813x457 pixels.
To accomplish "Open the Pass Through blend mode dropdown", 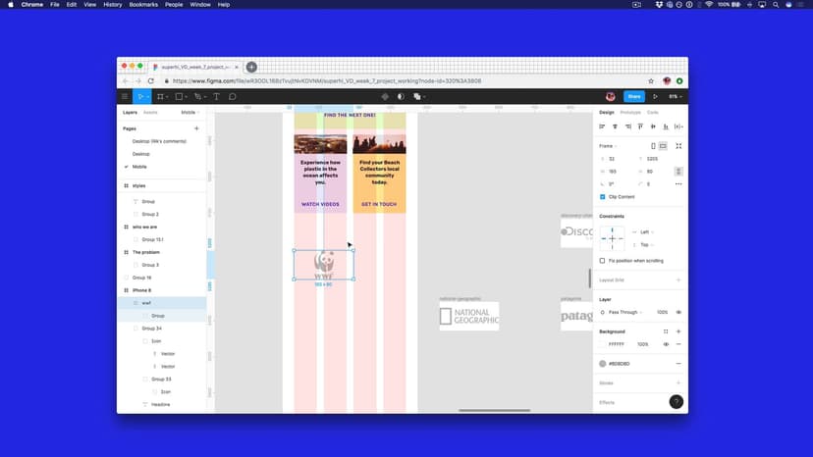I will pos(624,312).
